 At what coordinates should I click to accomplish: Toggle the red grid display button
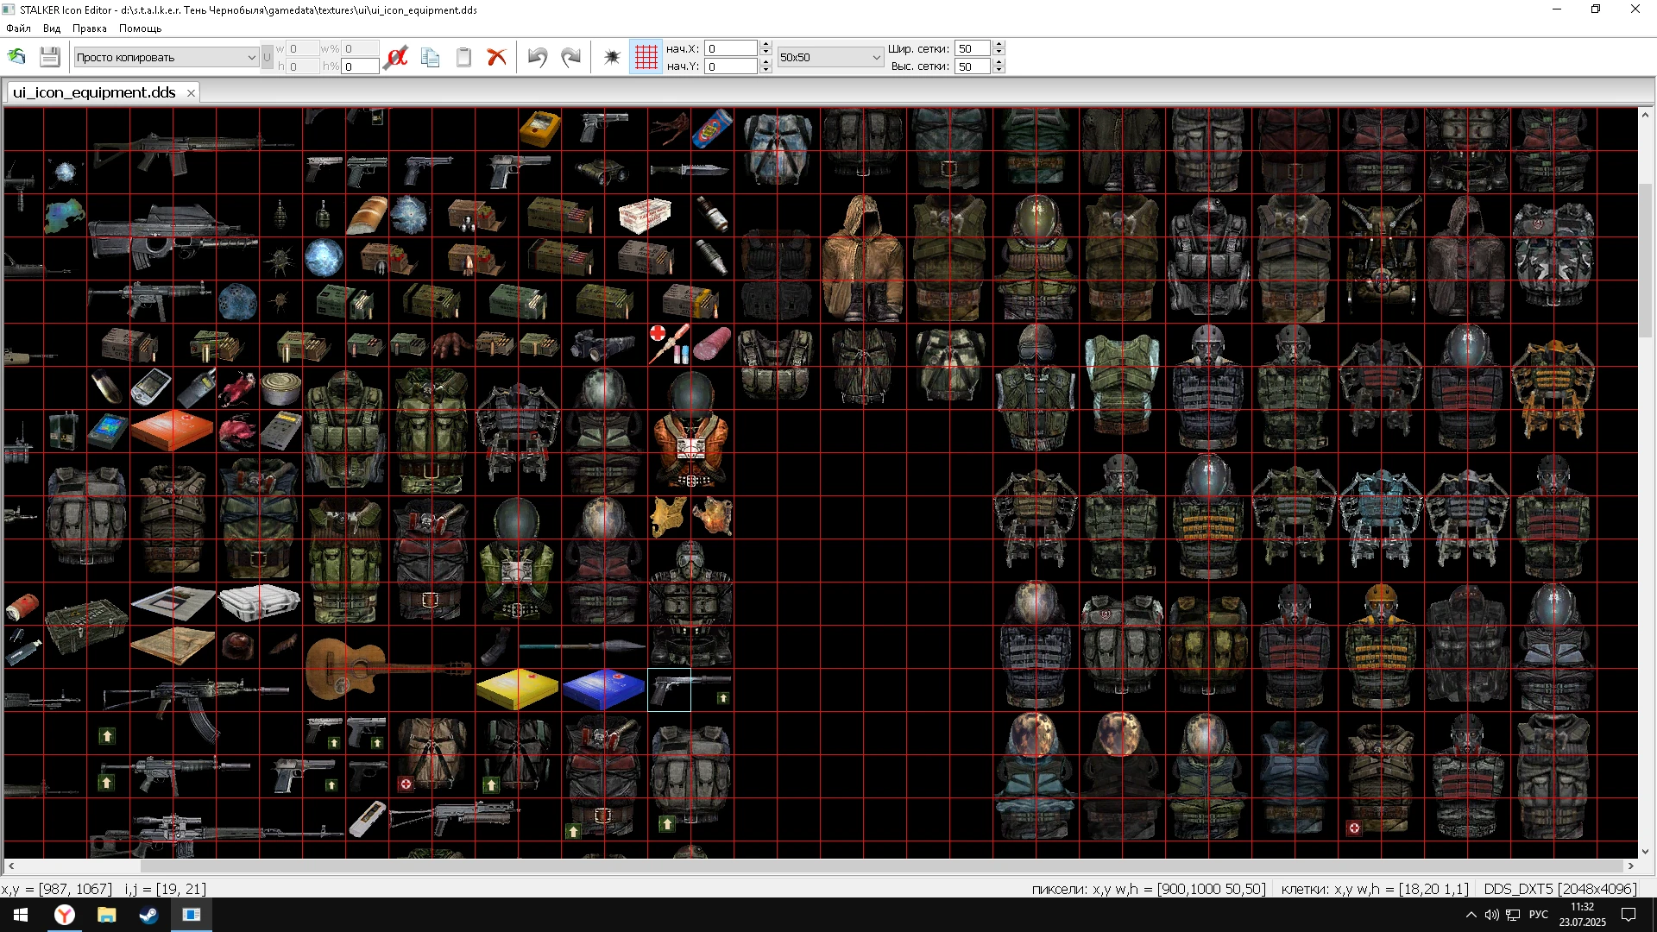(646, 57)
